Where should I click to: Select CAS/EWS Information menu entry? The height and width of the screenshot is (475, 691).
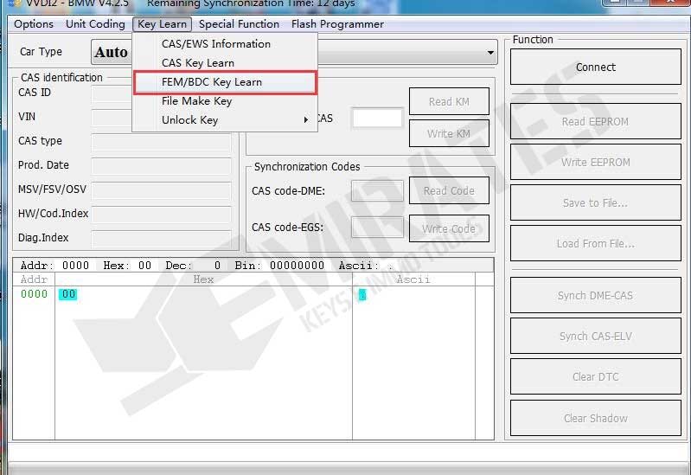[215, 44]
